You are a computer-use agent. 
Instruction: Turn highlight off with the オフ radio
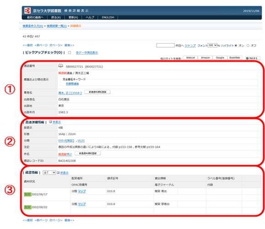click(248, 45)
